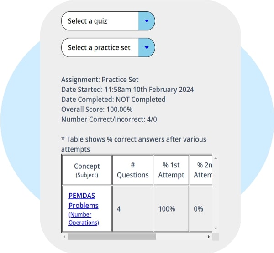Open the "Select a quiz" dropdown
Image resolution: width=274 pixels, height=253 pixels.
pyautogui.click(x=100, y=21)
